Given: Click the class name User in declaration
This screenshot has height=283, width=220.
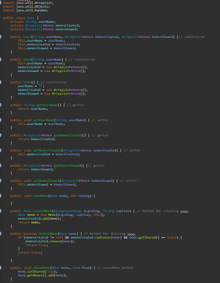Looking at the screenshot, I should click(x=31, y=18).
